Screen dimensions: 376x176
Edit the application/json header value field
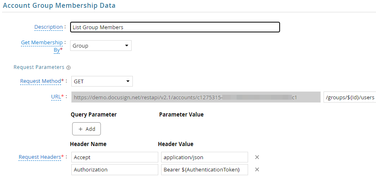[205, 157]
